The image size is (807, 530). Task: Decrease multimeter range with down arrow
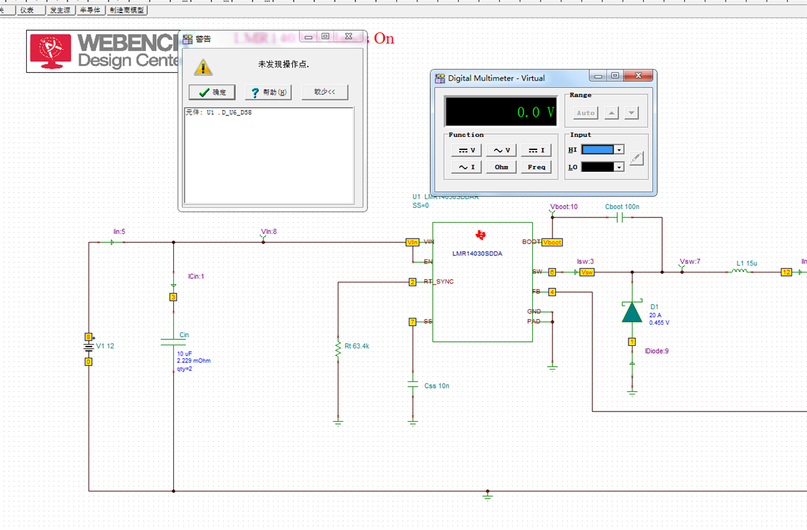point(631,113)
